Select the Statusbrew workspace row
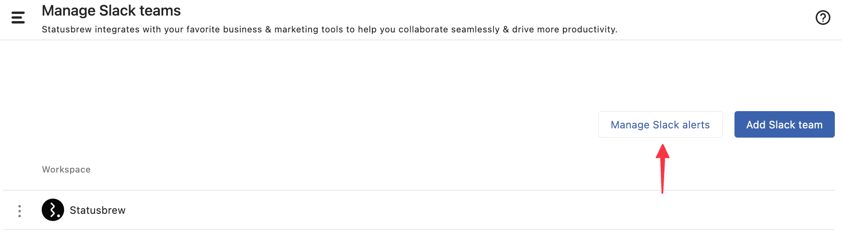 point(379,210)
